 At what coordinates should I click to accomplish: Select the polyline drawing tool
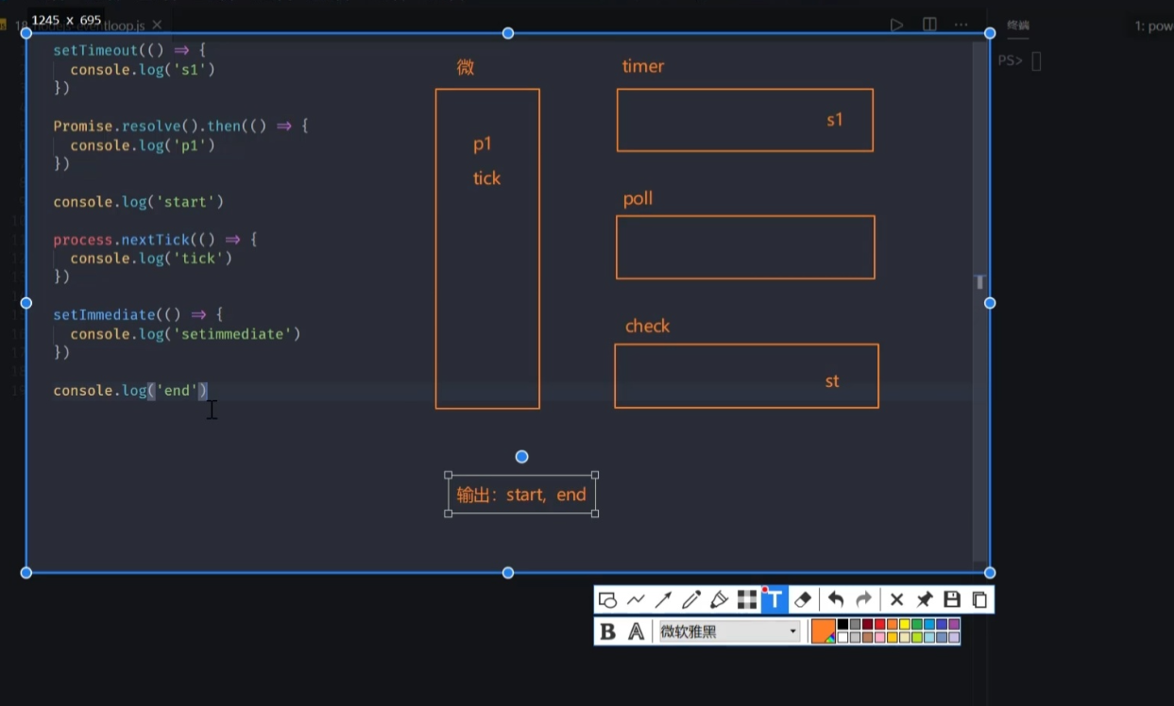[636, 600]
